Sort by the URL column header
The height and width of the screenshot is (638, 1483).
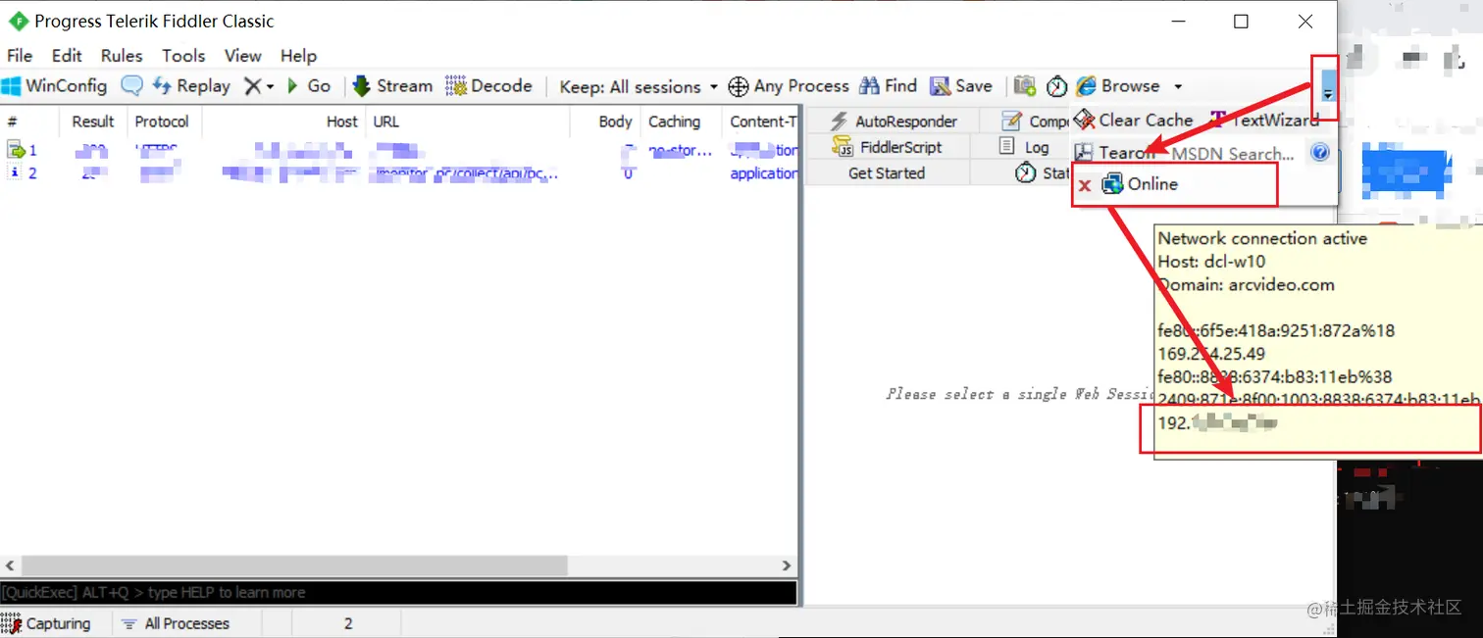[x=467, y=122]
